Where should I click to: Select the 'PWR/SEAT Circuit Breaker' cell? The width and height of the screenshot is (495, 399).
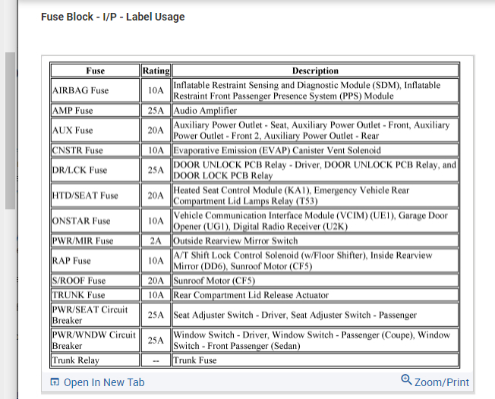95,315
